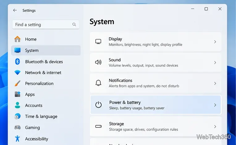This screenshot has width=236, height=145.
Task: Open Accounts settings
Action: click(46, 105)
